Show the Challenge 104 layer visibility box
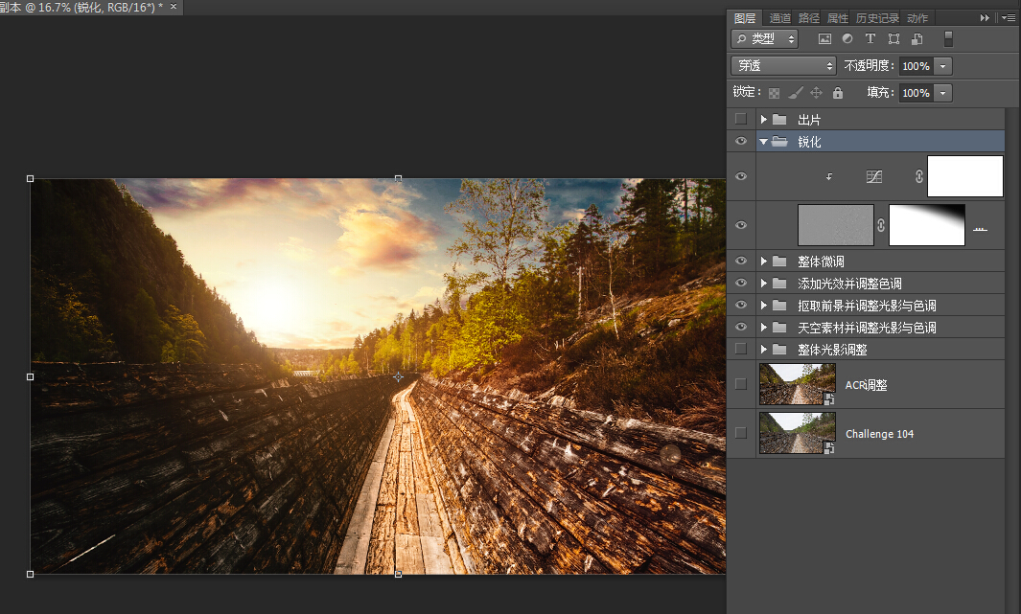The image size is (1021, 614). [x=741, y=433]
